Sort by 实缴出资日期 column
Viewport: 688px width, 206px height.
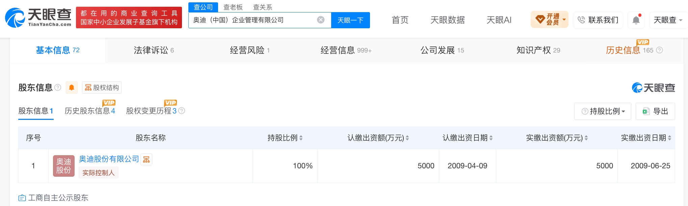[669, 138]
